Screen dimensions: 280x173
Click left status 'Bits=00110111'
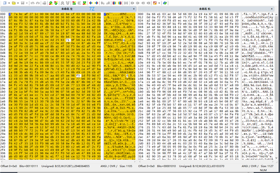28,166
